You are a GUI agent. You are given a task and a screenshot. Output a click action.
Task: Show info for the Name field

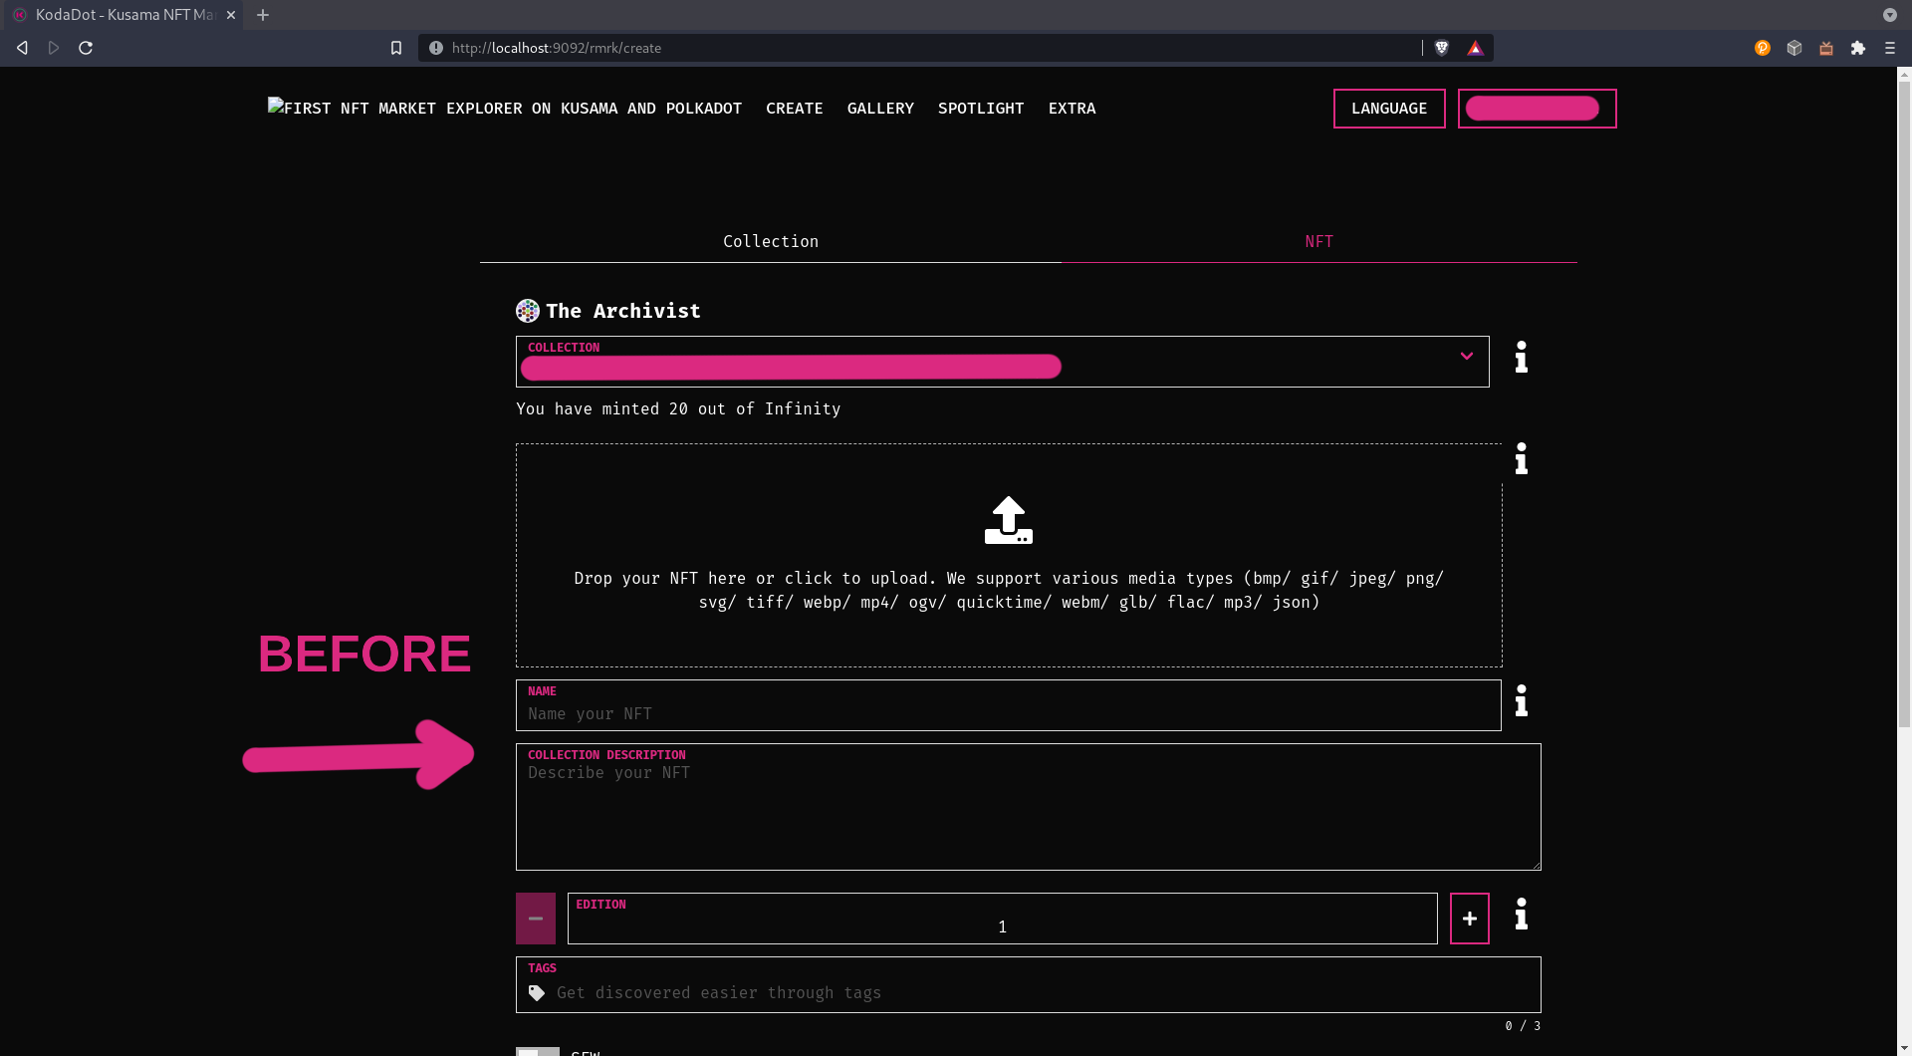[x=1522, y=700]
